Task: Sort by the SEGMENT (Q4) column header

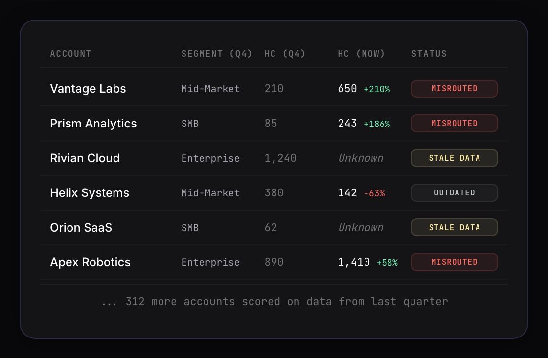Action: [217, 54]
